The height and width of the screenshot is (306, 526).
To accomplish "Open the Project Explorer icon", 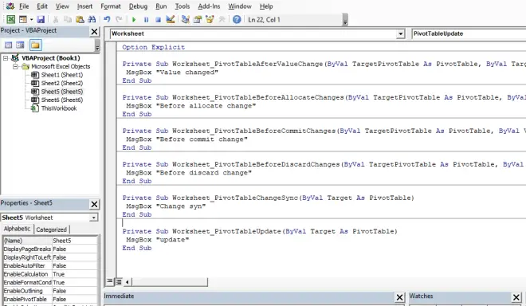I will [185, 19].
